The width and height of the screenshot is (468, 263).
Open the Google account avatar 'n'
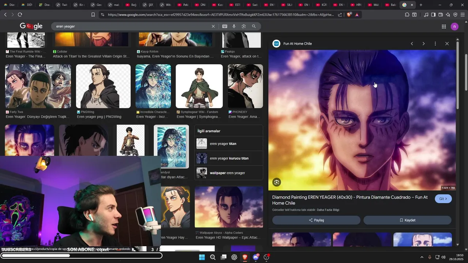(x=454, y=26)
